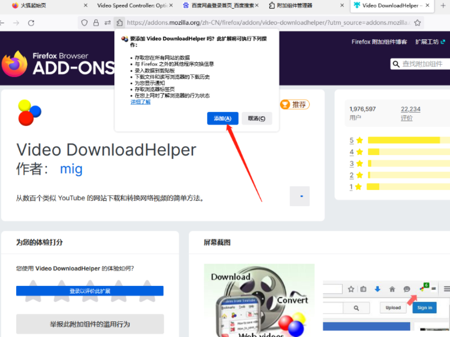Close the 附加组件管理器 tab

coord(342,5)
